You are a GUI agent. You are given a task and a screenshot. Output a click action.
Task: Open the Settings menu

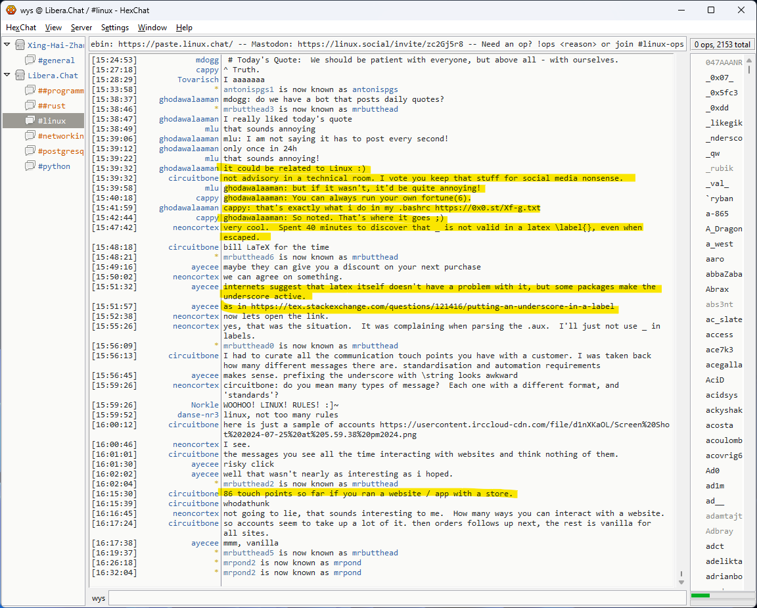coord(115,28)
